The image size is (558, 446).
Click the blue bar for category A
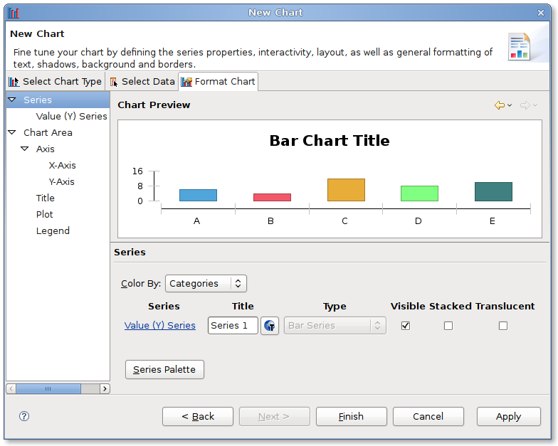click(x=198, y=195)
